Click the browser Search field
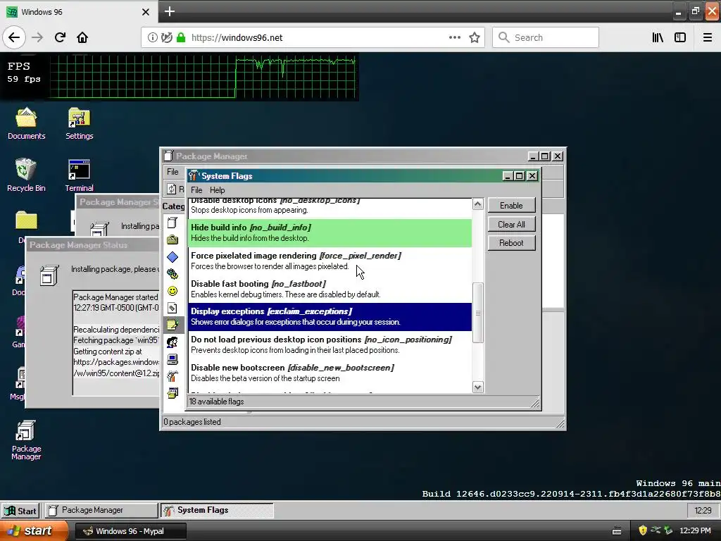The image size is (721, 541). click(x=546, y=38)
